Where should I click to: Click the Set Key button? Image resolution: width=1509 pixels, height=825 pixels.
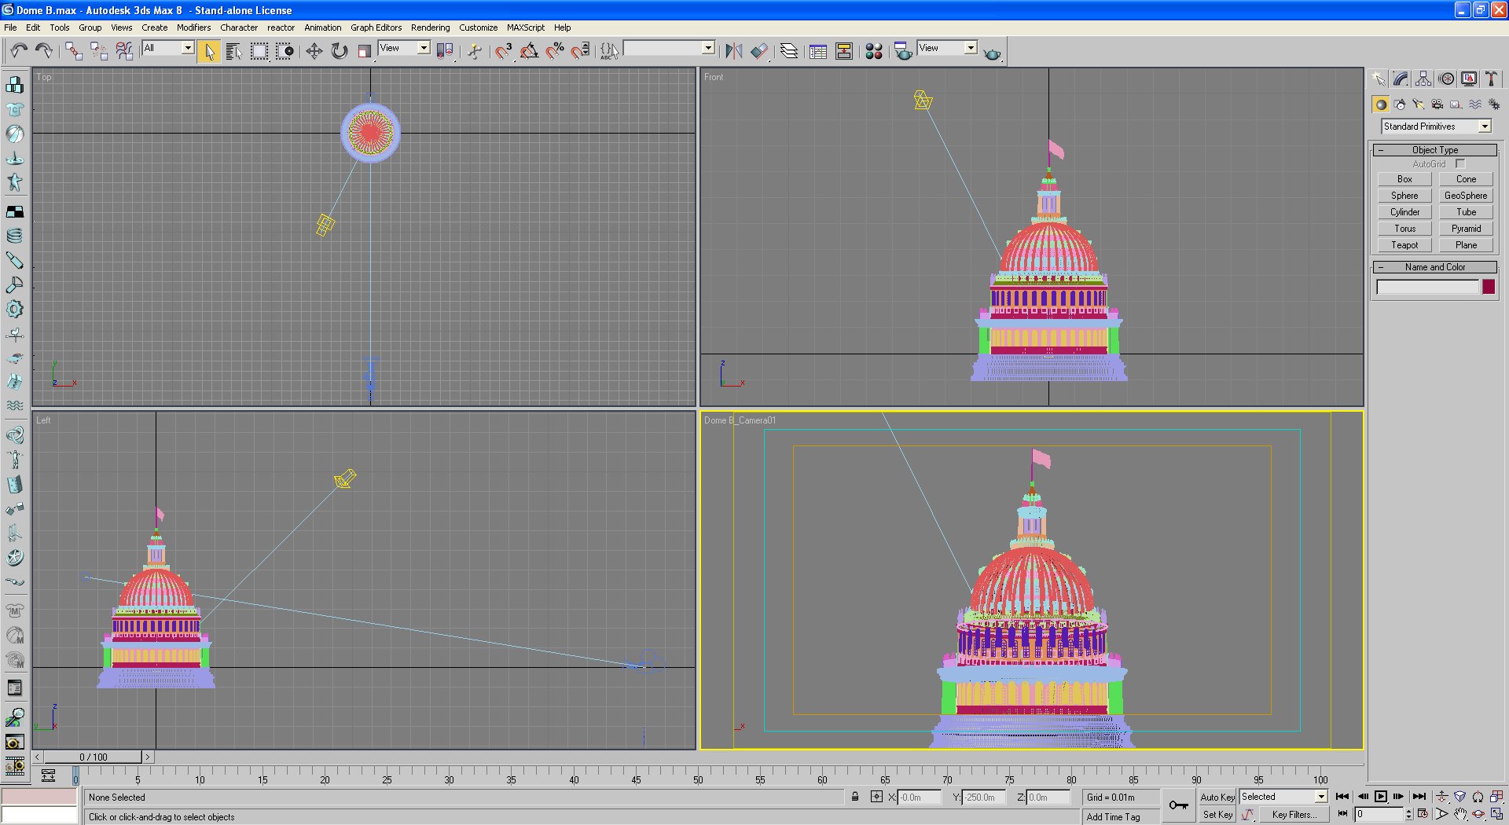(x=1217, y=815)
